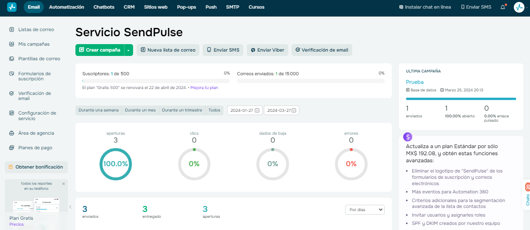Click the clics 0% donut chart

pos(194,164)
